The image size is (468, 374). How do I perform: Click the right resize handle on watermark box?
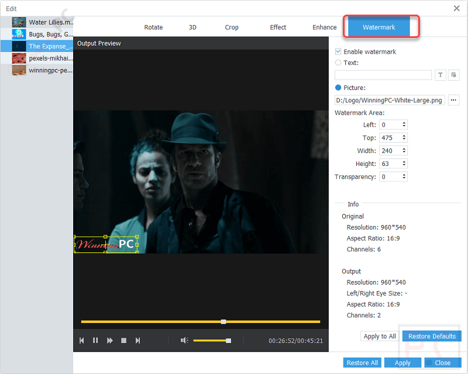(x=137, y=245)
